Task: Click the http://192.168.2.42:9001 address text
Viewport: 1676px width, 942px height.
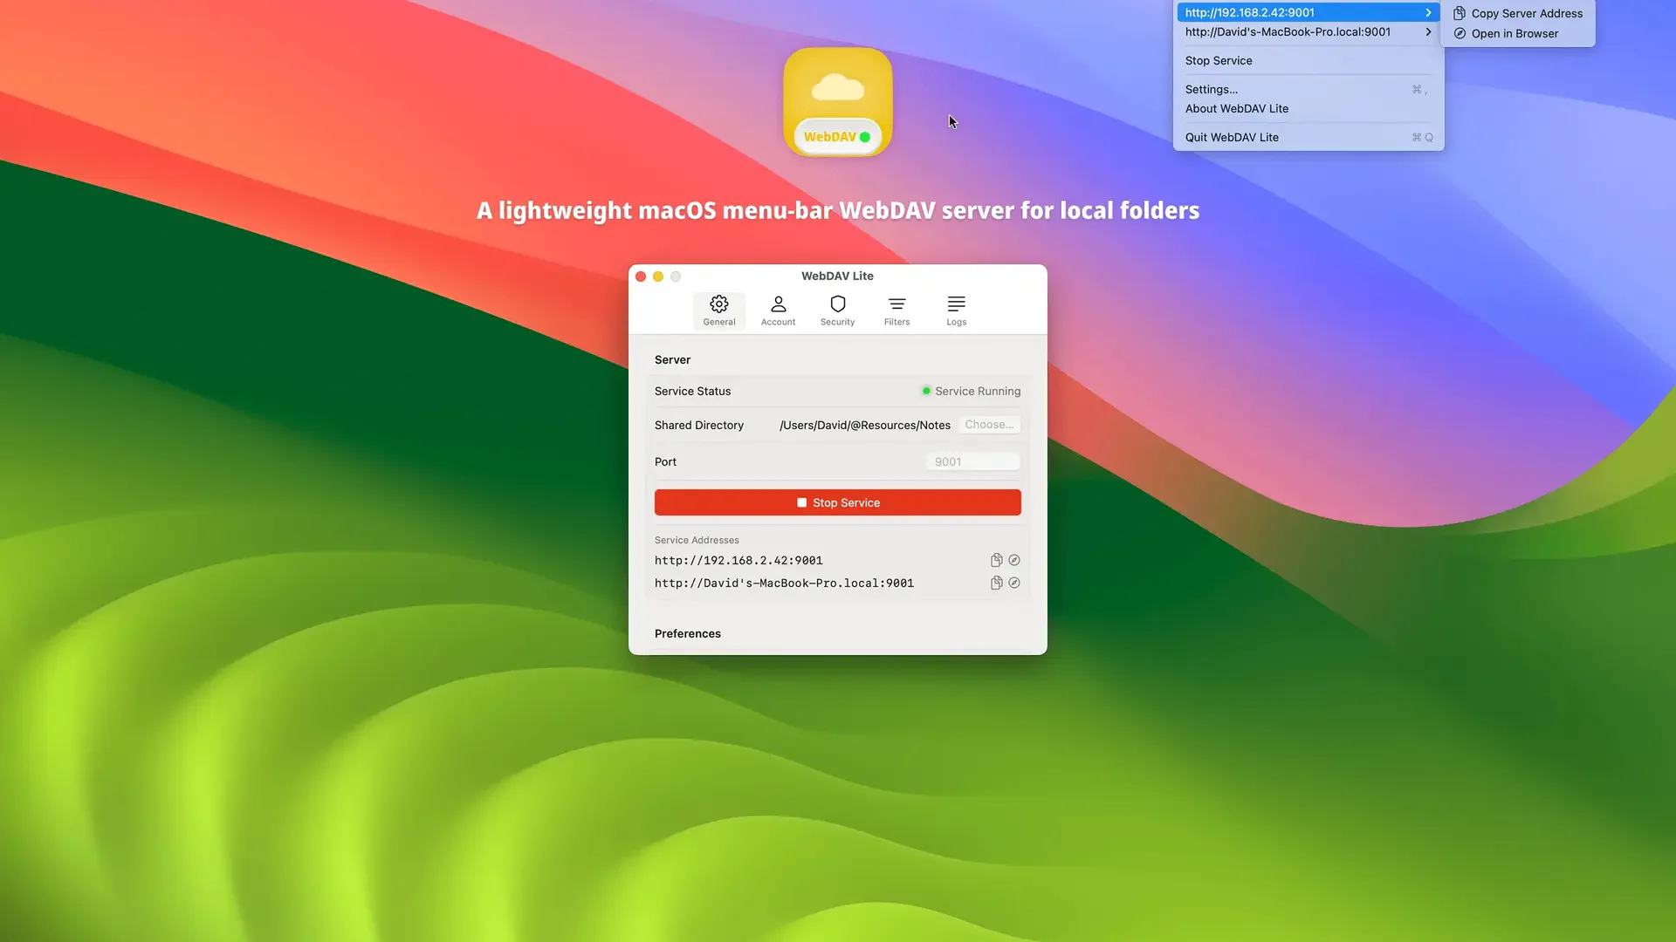Action: pos(738,560)
